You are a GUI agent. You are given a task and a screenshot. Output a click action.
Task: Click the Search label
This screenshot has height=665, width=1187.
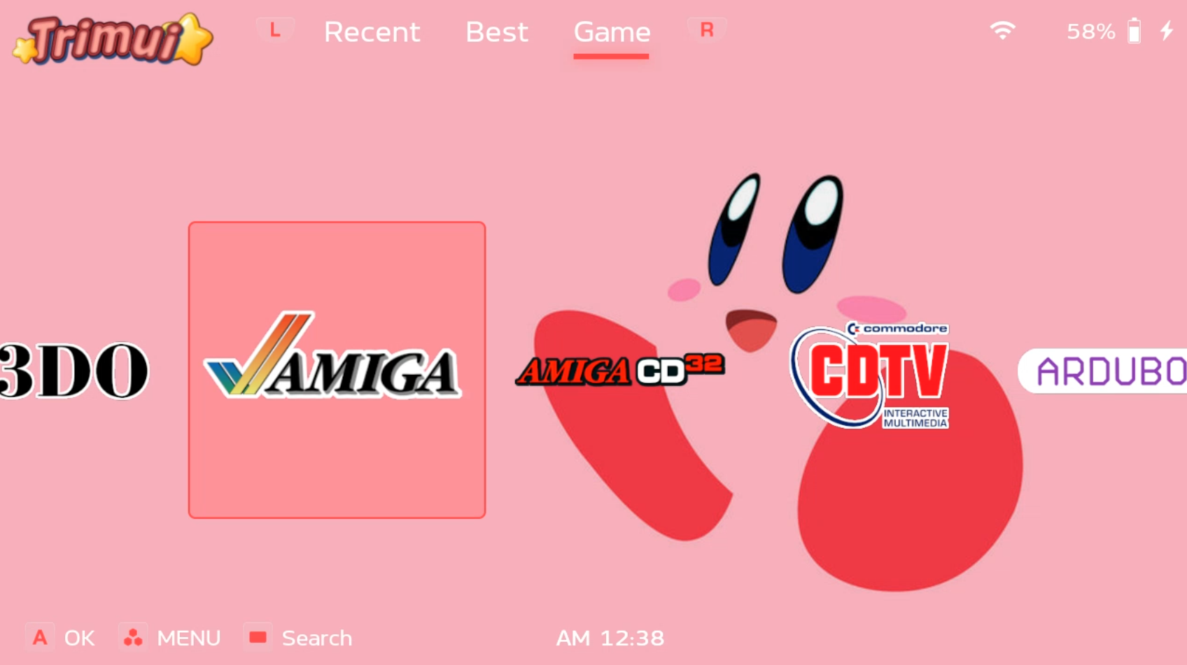[316, 638]
